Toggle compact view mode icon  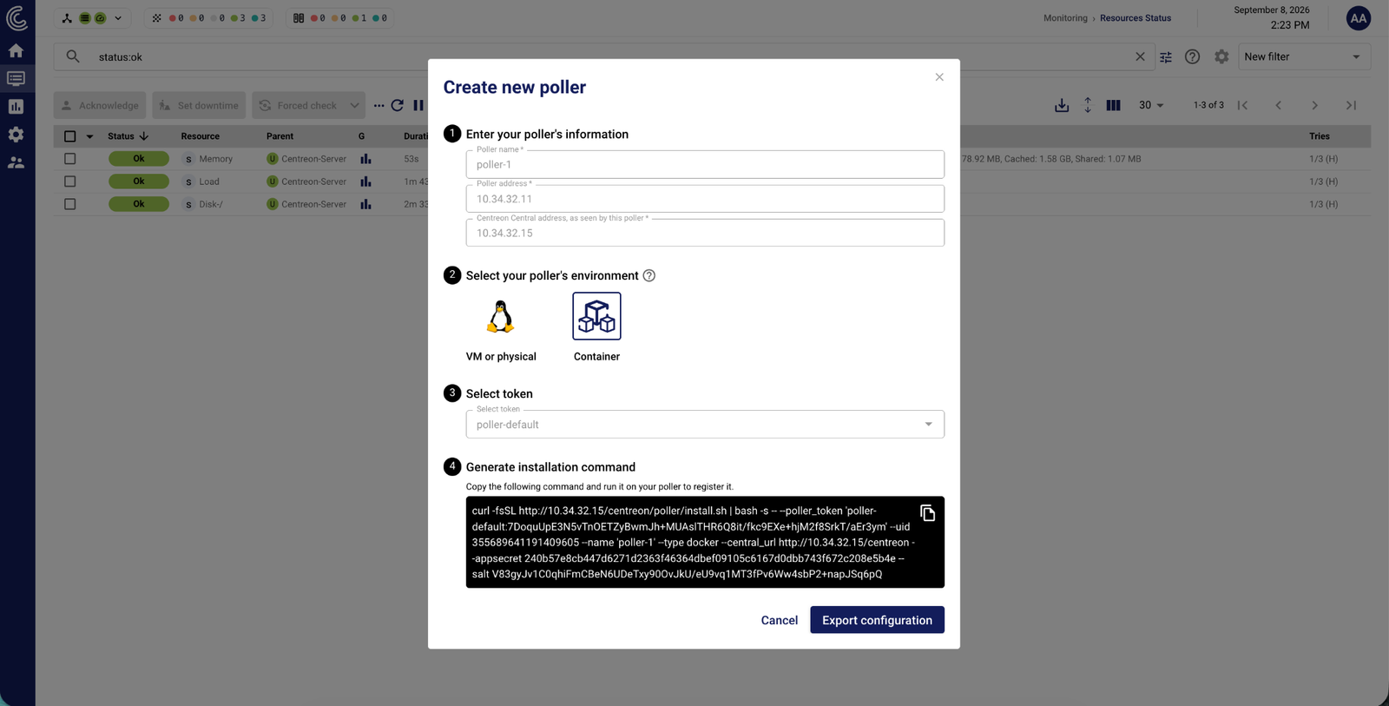(x=1088, y=105)
